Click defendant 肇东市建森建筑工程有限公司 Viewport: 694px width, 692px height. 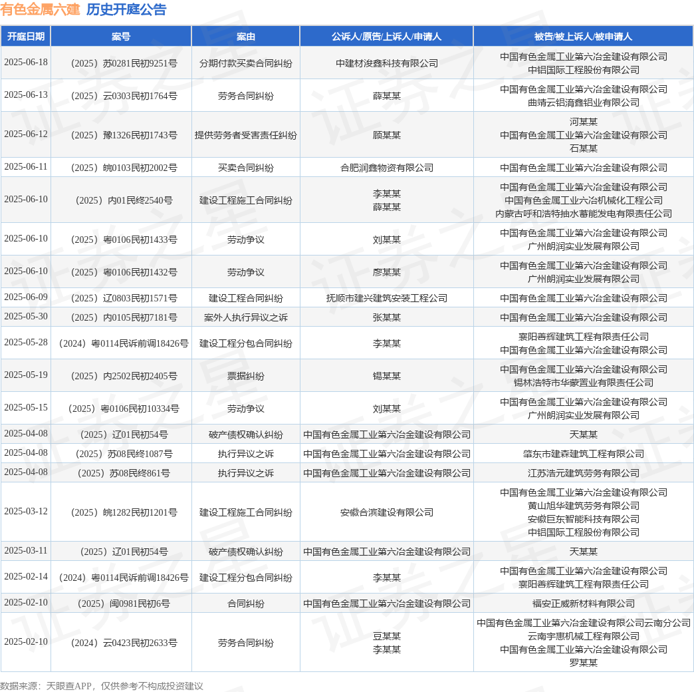[584, 454]
